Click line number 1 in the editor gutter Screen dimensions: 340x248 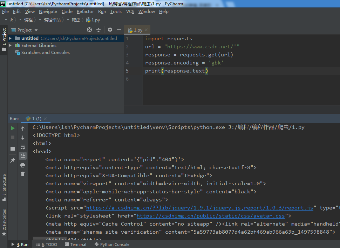[x=127, y=39]
